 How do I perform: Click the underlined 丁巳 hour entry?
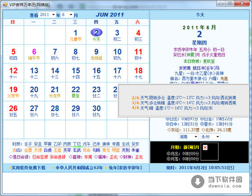pyautogui.click(x=77, y=144)
